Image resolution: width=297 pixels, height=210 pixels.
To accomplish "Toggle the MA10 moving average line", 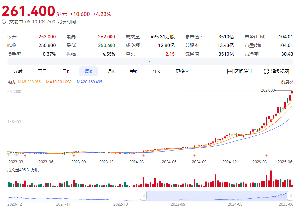I will (x=59, y=82).
